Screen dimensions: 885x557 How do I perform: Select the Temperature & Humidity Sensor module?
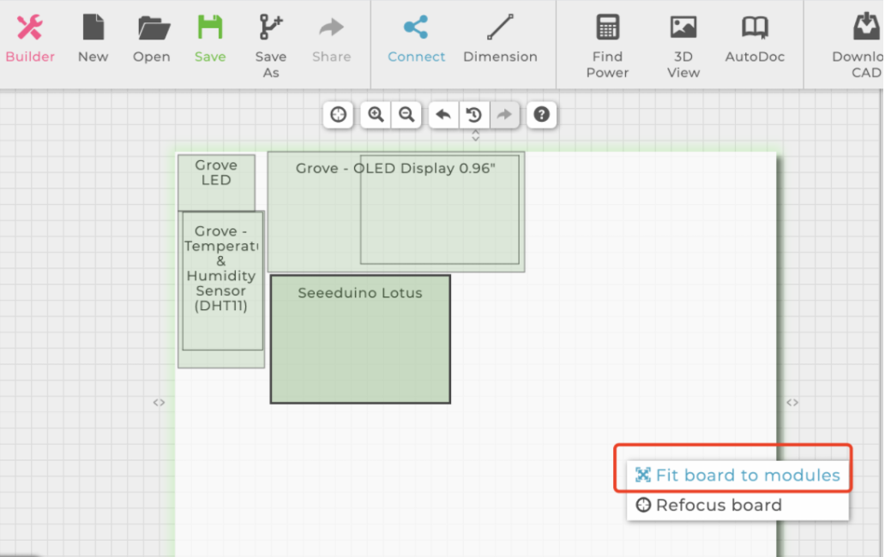click(x=221, y=290)
